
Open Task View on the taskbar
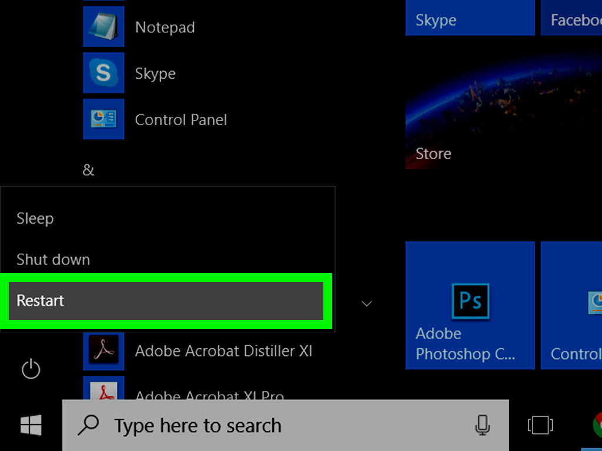pyautogui.click(x=540, y=425)
